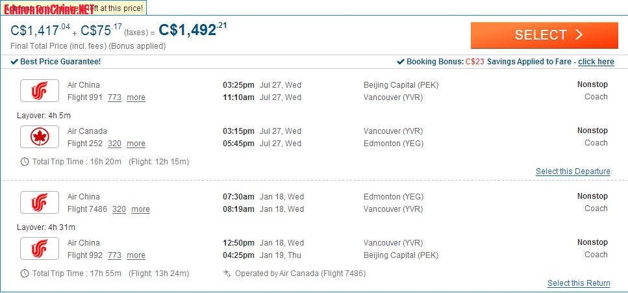The height and width of the screenshot is (293, 628).
Task: Expand 'more' details for Flight 991
Action: coord(136,97)
